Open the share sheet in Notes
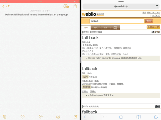161x120 pixels. (x=75, y=6)
